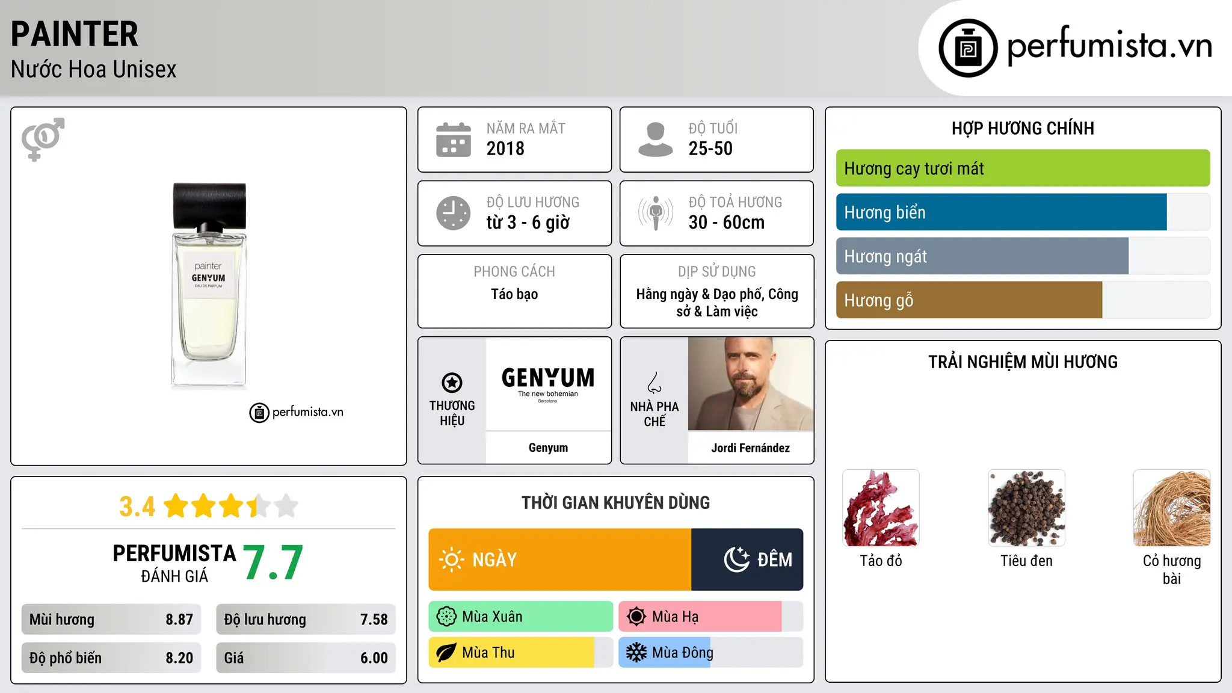Click the launch year value 2018
This screenshot has width=1232, height=693.
click(x=505, y=149)
